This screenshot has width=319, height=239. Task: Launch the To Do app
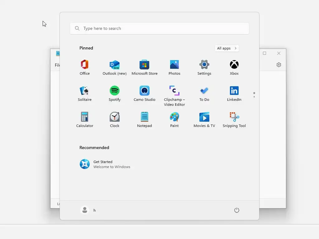pyautogui.click(x=204, y=94)
